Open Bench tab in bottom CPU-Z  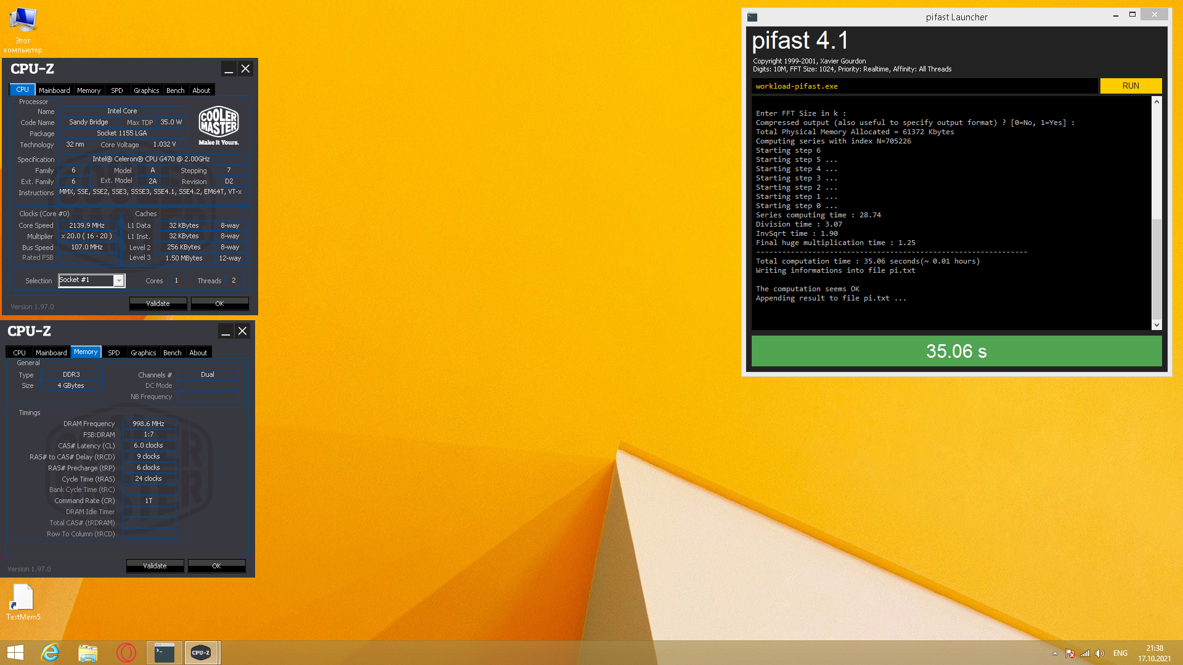pos(173,353)
